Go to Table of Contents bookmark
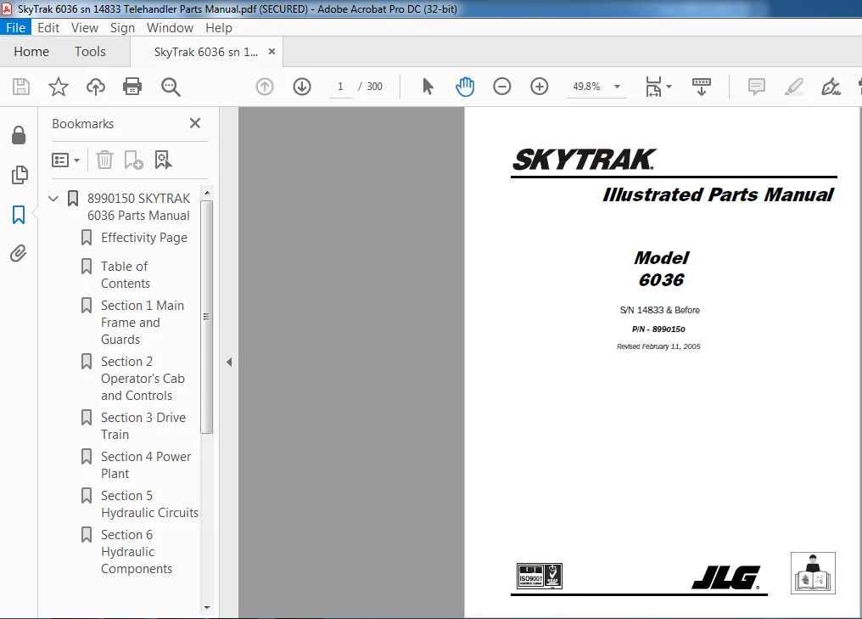The image size is (862, 619). tap(126, 274)
